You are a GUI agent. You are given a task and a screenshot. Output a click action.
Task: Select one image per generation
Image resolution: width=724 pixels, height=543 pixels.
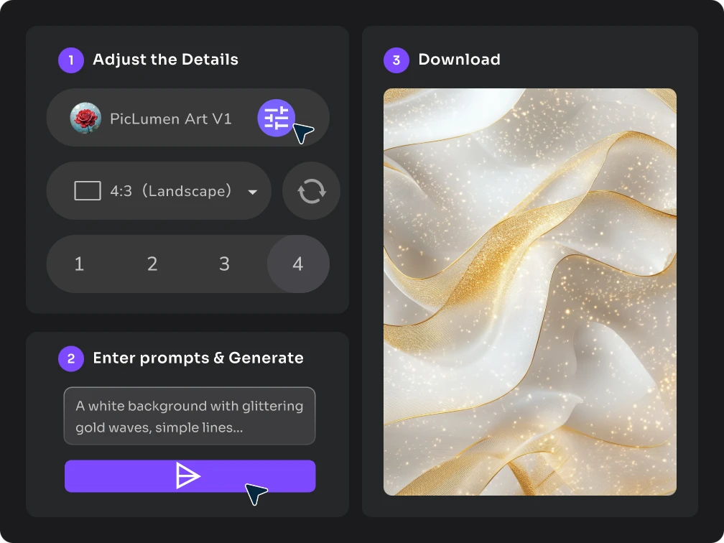click(x=79, y=264)
